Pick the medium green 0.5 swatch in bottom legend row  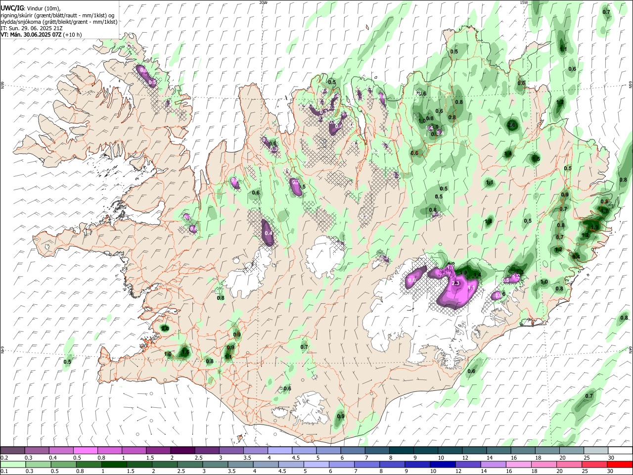(x=63, y=464)
